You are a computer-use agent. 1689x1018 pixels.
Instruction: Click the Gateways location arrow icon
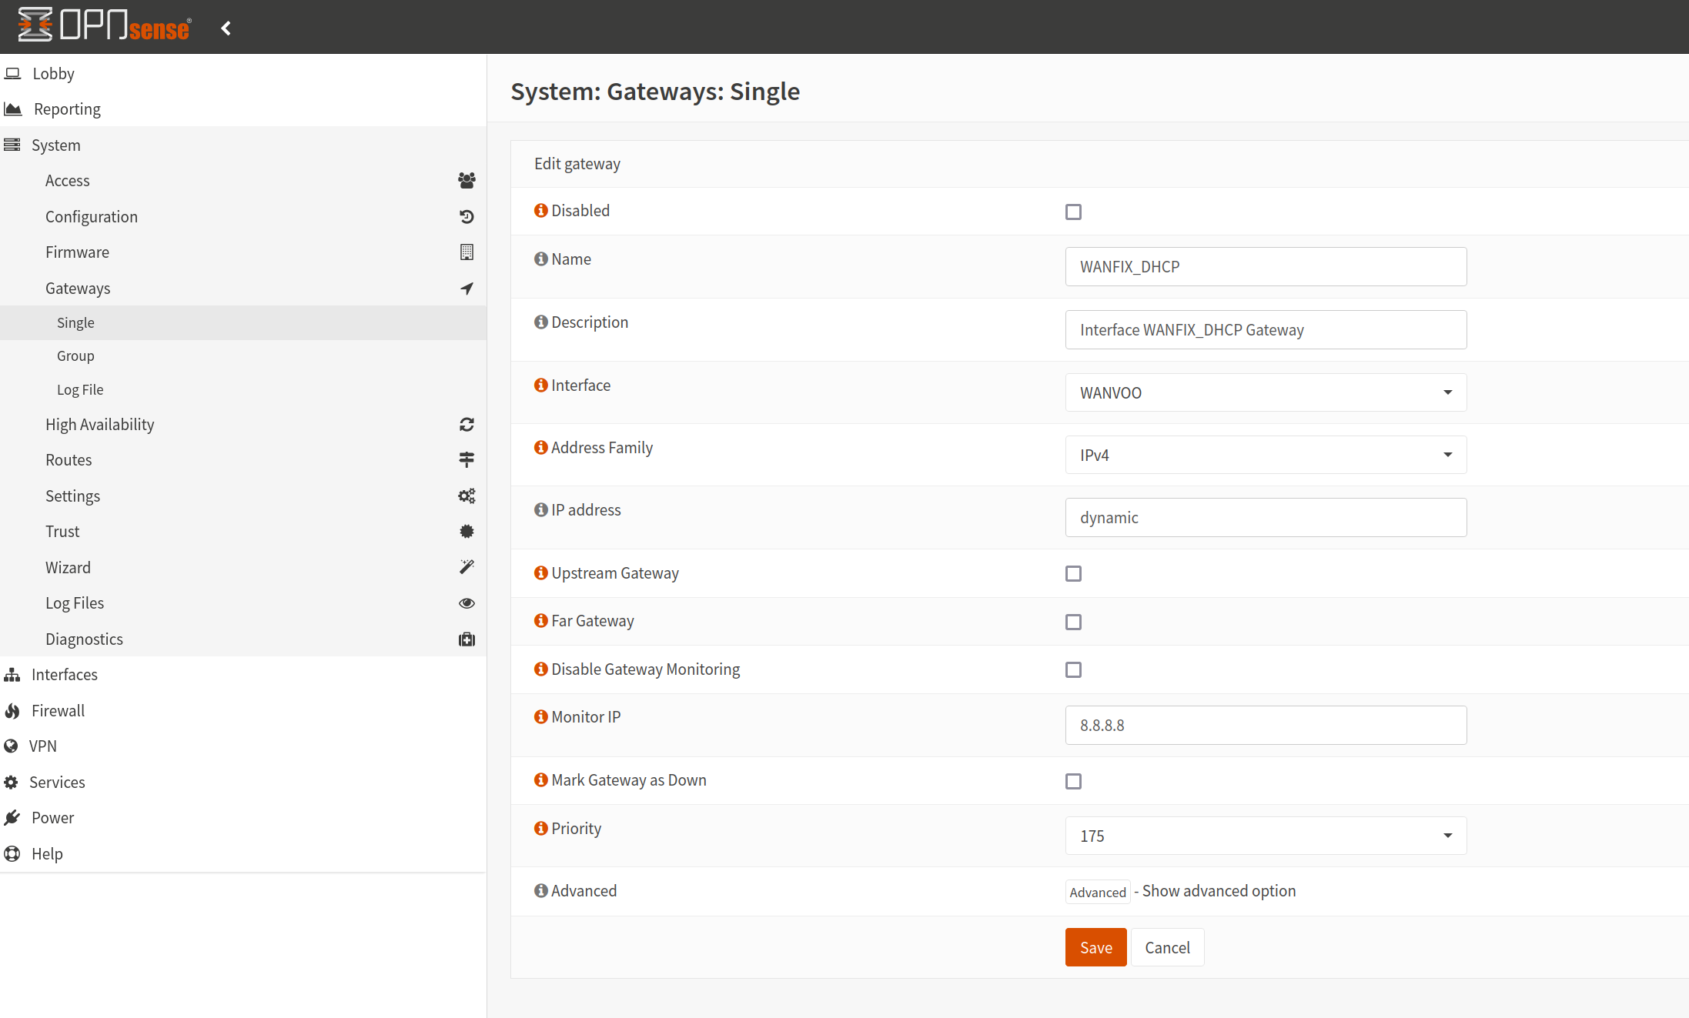tap(467, 289)
